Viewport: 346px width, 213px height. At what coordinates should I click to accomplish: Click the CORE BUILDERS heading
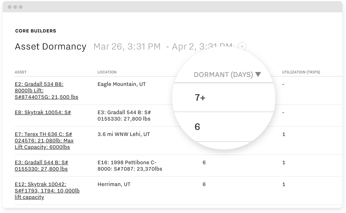(35, 31)
